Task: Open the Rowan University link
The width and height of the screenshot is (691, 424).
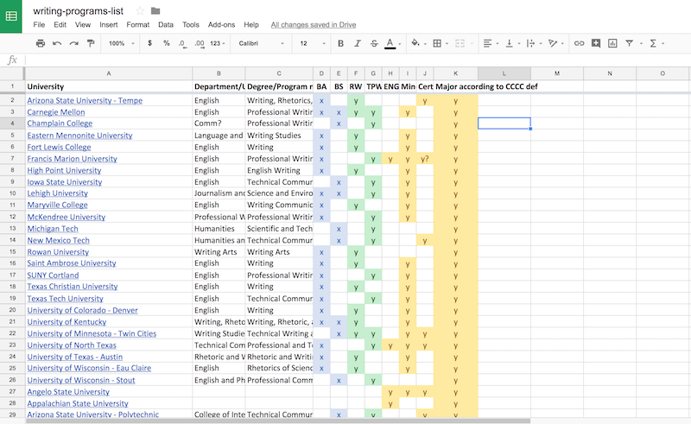Action: pyautogui.click(x=58, y=252)
